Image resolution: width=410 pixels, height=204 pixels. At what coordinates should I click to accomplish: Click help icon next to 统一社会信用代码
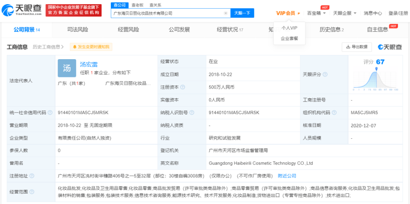click(x=49, y=113)
